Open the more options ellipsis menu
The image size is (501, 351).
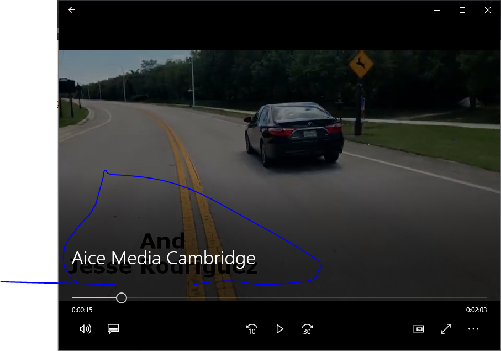click(x=473, y=329)
